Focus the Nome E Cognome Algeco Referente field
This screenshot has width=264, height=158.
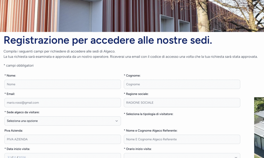point(182,139)
